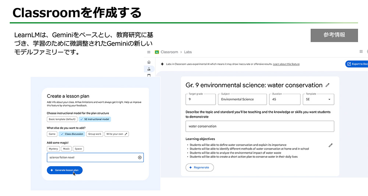Click the Learning objectives heading
The image size is (368, 196).
(x=200, y=139)
